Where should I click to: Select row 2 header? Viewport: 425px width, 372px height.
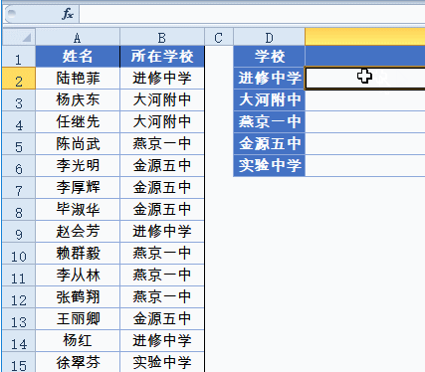(19, 79)
